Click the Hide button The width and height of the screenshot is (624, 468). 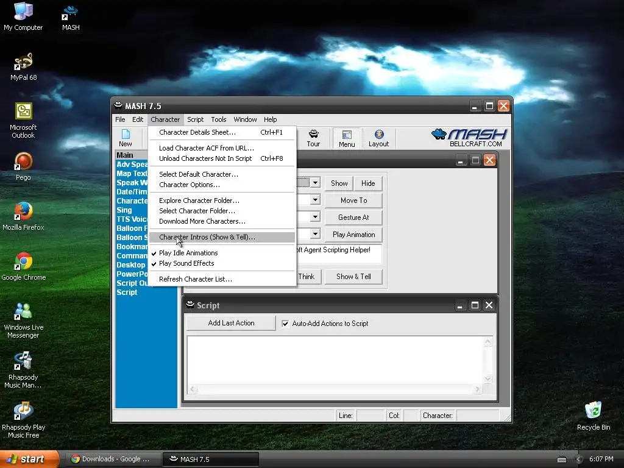tap(368, 183)
